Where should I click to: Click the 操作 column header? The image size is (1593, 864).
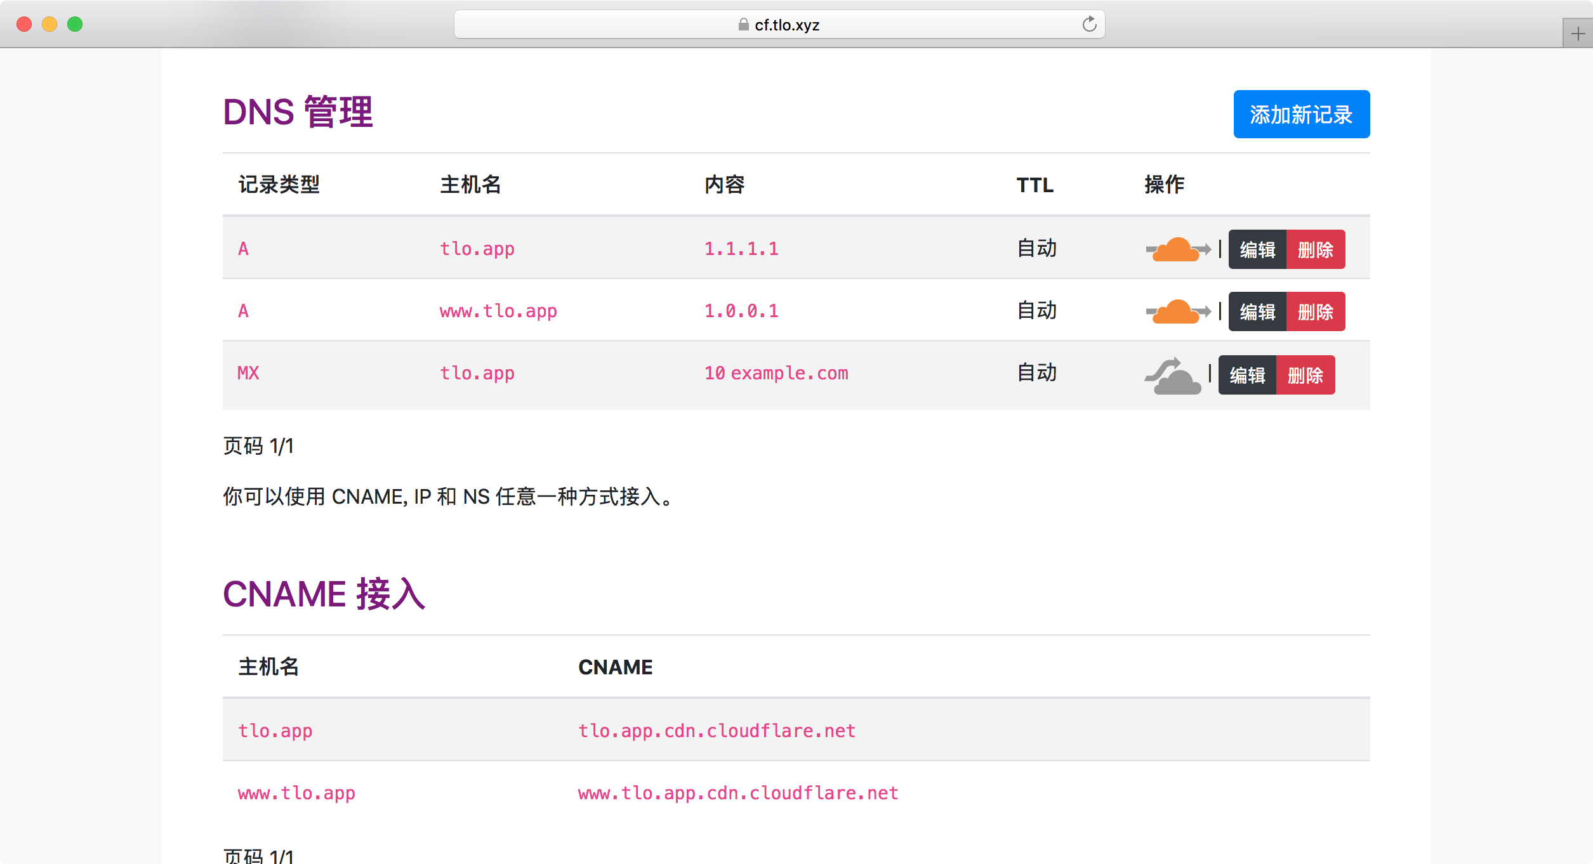1165,185
